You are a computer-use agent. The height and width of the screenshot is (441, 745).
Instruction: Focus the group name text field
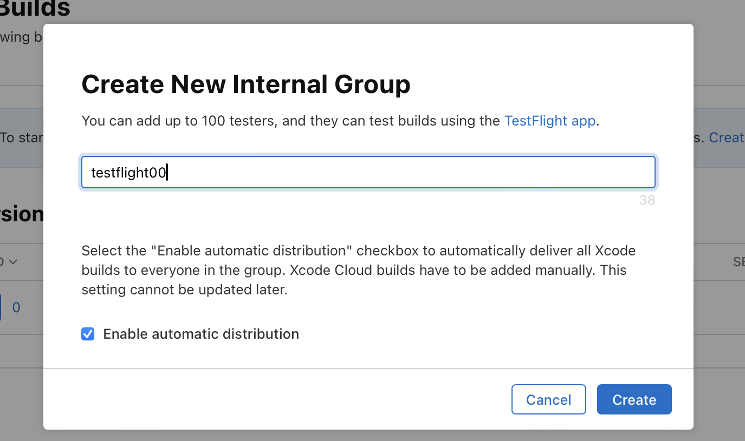tap(368, 173)
